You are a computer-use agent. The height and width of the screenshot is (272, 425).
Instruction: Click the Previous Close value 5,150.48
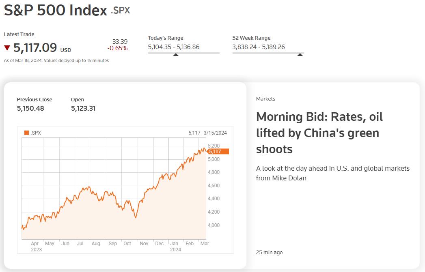pos(30,108)
